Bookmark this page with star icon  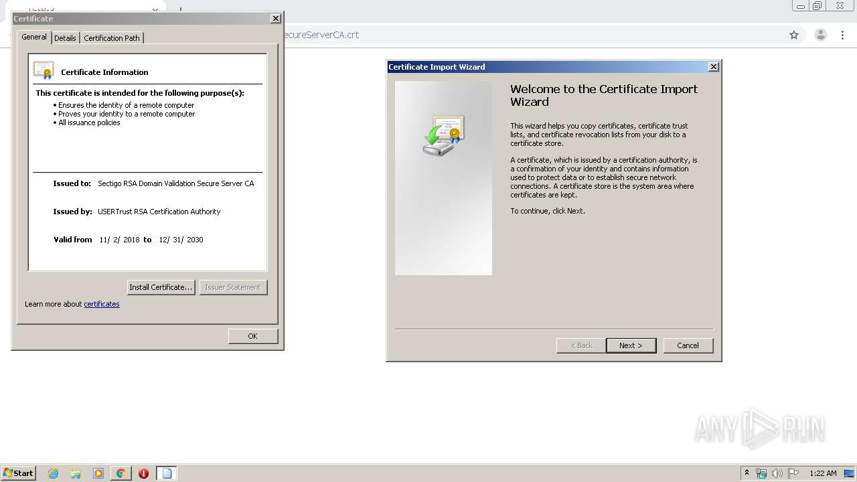[794, 35]
